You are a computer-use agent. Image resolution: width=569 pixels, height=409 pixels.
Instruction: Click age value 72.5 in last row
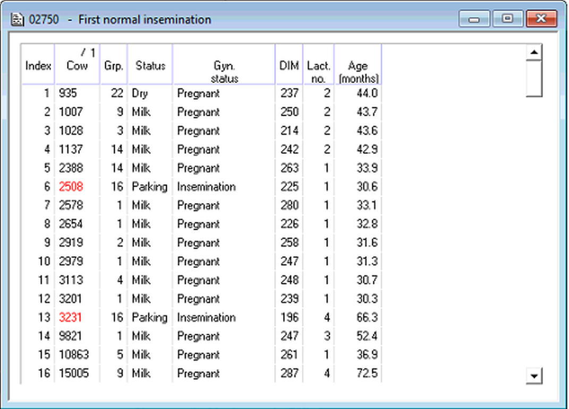pyautogui.click(x=368, y=373)
